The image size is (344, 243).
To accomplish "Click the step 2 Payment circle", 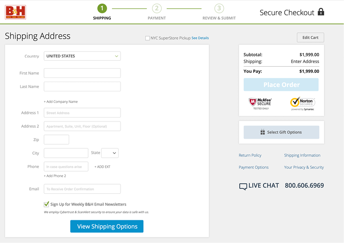I will [x=157, y=8].
